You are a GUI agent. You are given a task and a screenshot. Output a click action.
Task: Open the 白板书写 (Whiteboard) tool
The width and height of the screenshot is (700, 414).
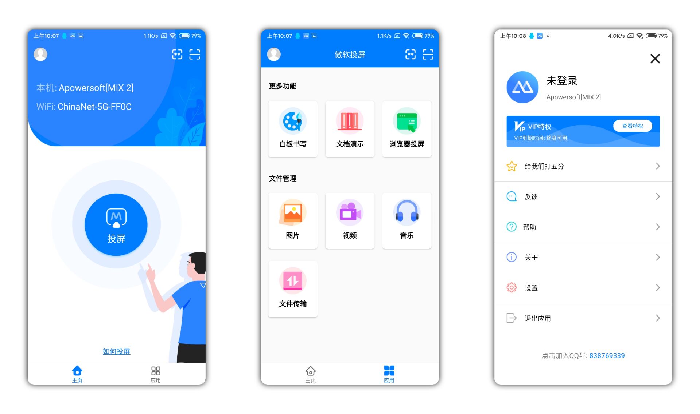coord(292,127)
